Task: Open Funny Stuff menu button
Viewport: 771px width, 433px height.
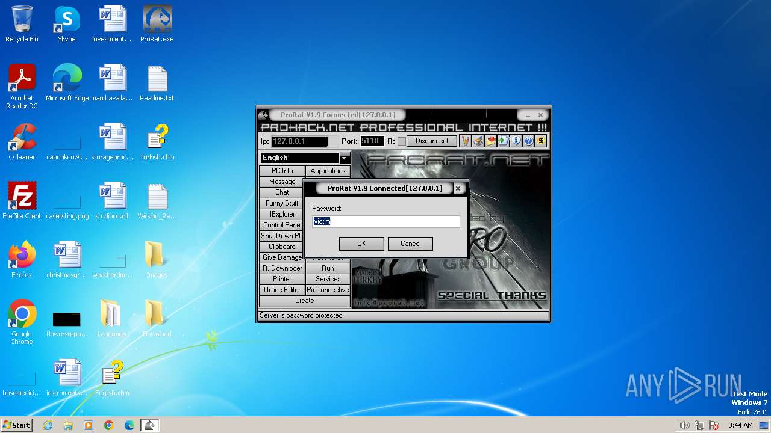Action: pos(282,203)
